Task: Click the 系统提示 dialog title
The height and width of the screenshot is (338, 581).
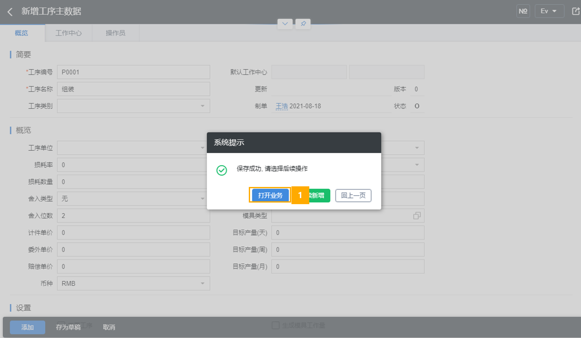Action: [229, 142]
